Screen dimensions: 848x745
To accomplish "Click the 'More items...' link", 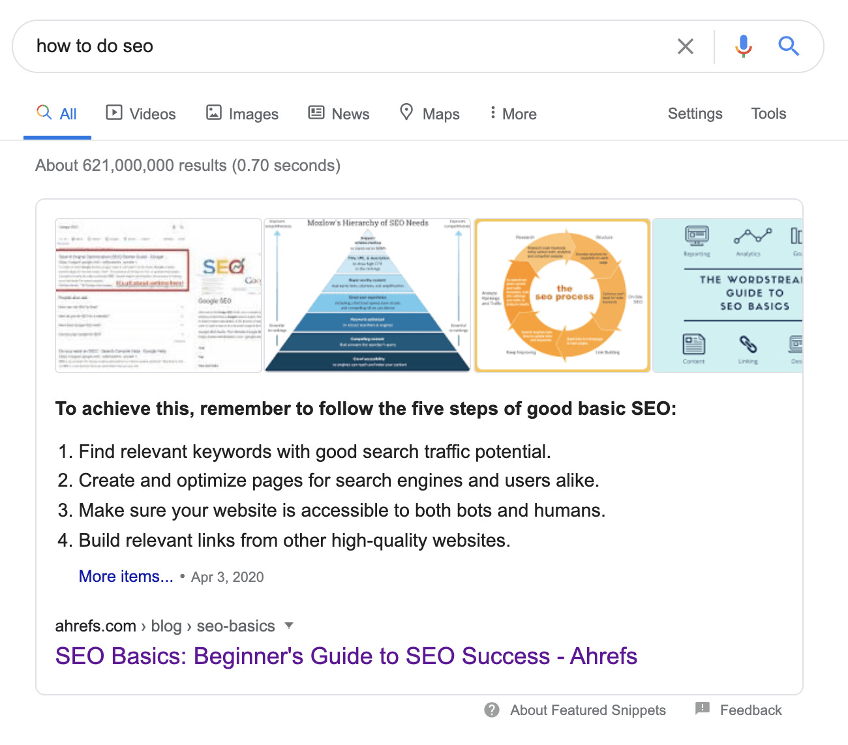I will pos(126,577).
